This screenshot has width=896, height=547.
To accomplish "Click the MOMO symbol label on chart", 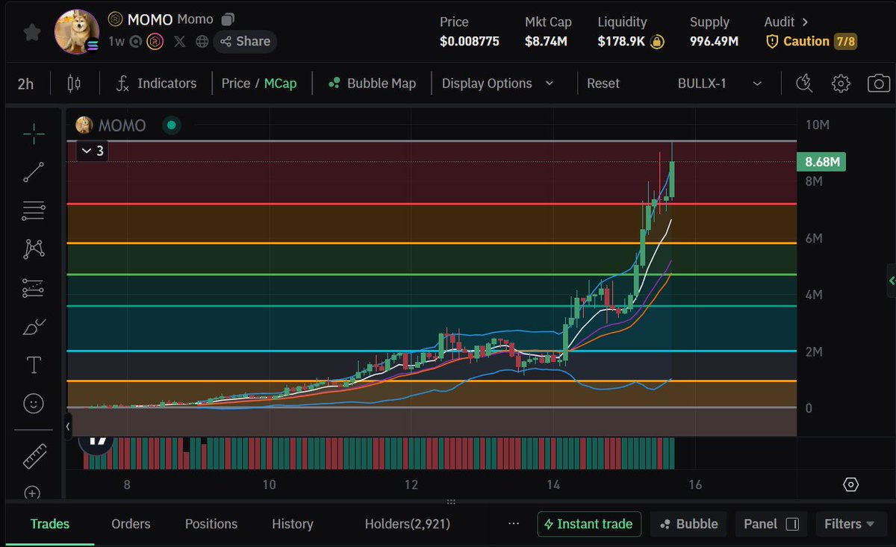I will 122,125.
